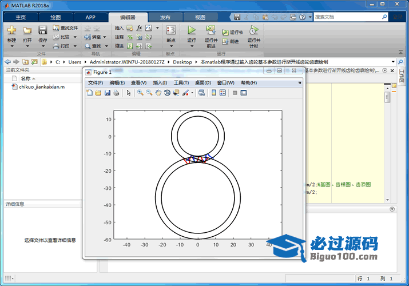Click Run and Advance (运行并前进) icon

click(211, 30)
